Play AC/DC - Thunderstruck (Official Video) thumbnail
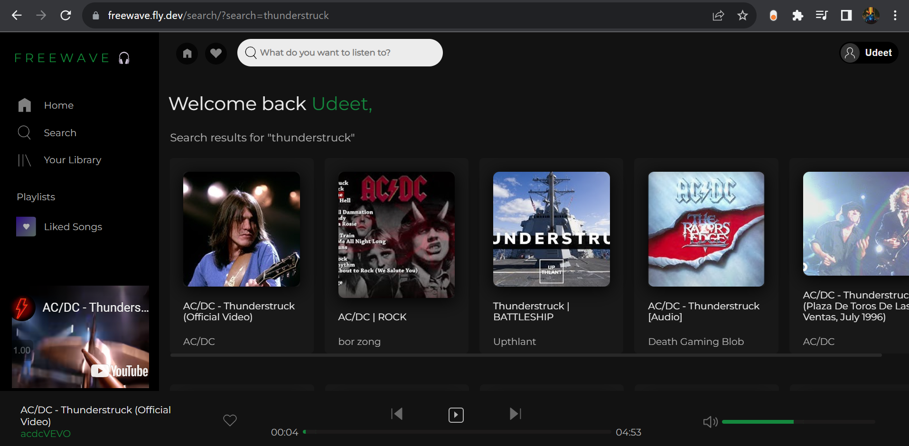 [x=242, y=229]
